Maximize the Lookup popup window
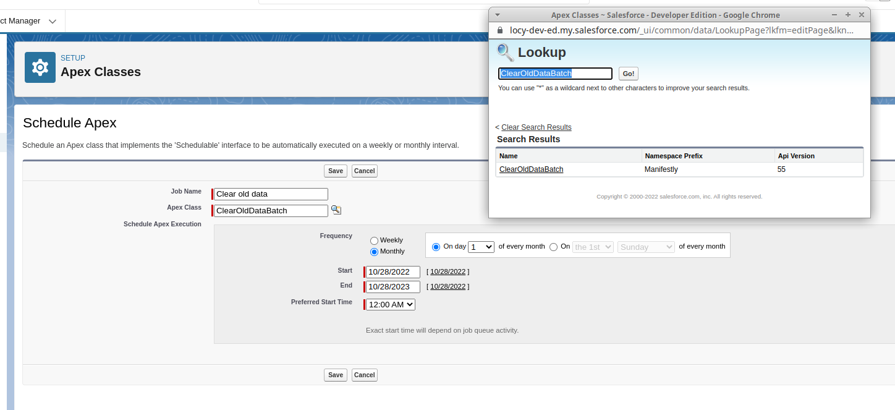The image size is (895, 410). [848, 15]
